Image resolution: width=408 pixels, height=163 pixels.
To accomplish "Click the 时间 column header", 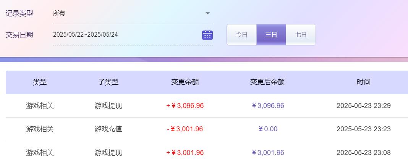I will coord(363,82).
